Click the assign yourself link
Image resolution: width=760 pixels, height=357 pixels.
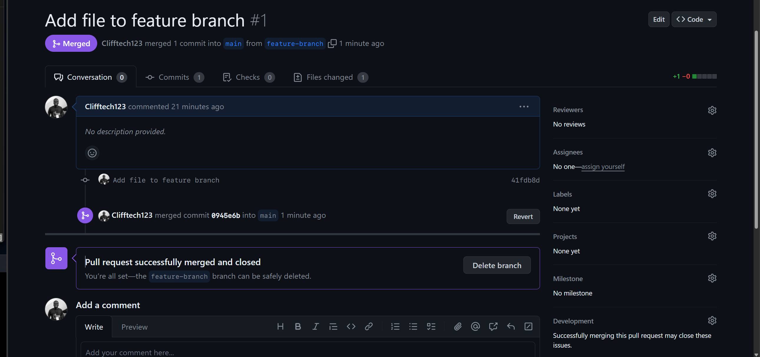pos(603,167)
